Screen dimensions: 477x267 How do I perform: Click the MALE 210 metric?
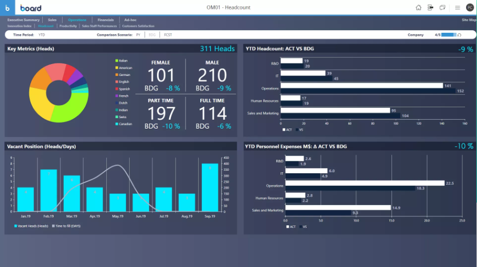[212, 76]
